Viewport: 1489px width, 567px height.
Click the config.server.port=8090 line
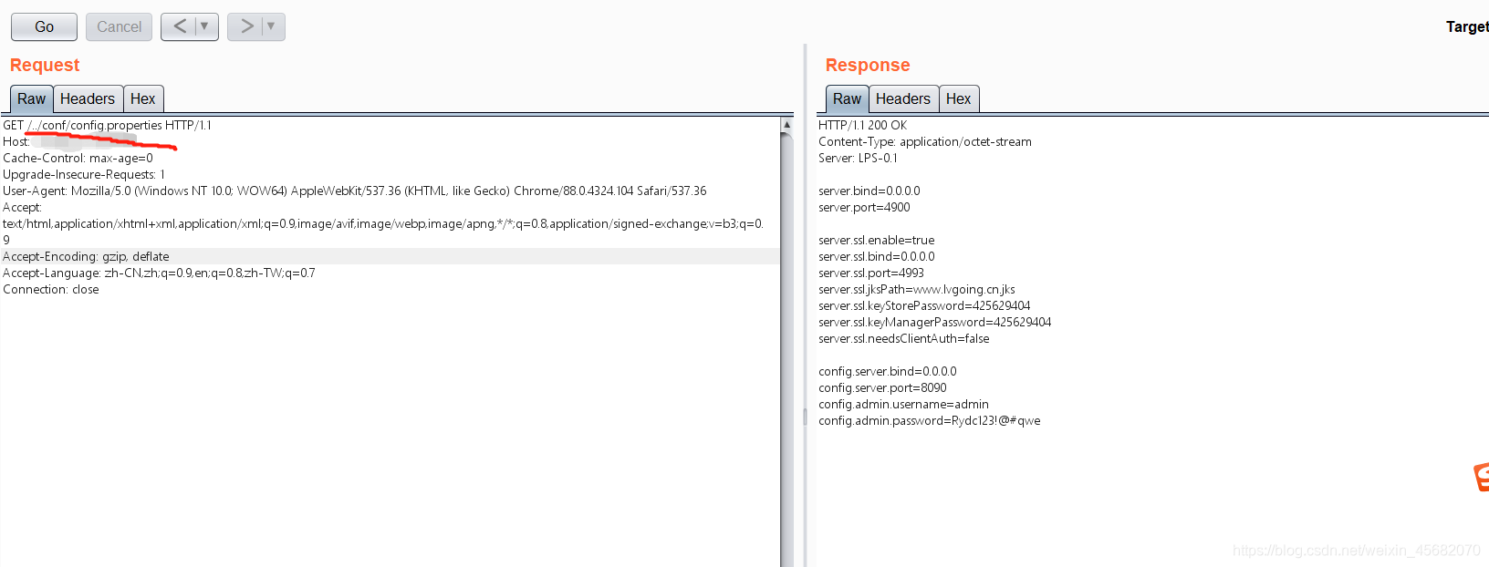coord(882,387)
